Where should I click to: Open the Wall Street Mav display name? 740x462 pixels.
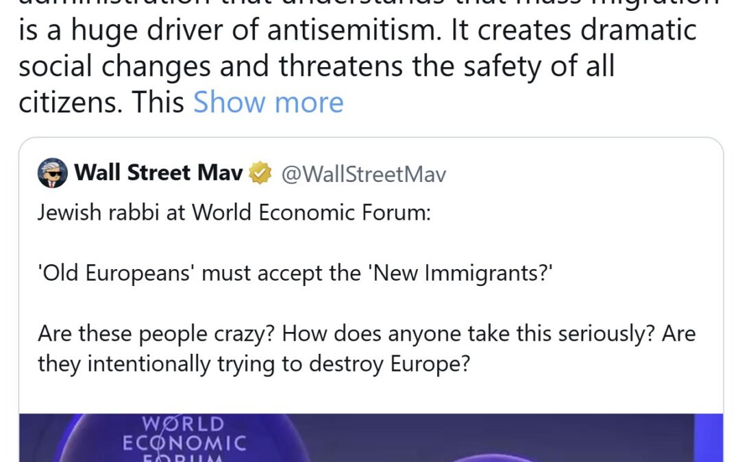coord(158,173)
